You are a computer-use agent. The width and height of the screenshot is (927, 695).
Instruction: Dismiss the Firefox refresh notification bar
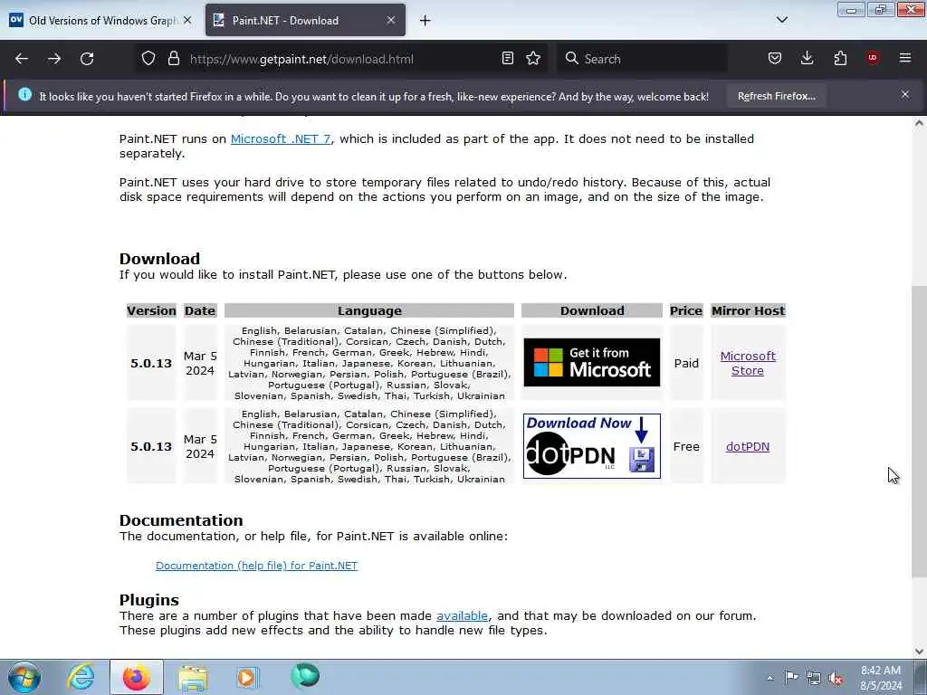pos(905,94)
